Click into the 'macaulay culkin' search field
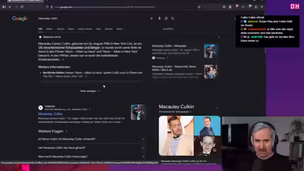The height and width of the screenshot is (171, 304). point(93,19)
